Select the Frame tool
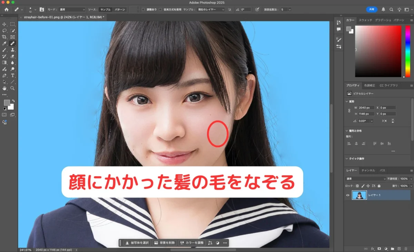This screenshot has height=252, width=414. click(x=12, y=37)
